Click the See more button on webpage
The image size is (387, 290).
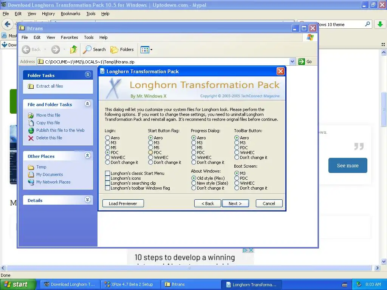(348, 165)
